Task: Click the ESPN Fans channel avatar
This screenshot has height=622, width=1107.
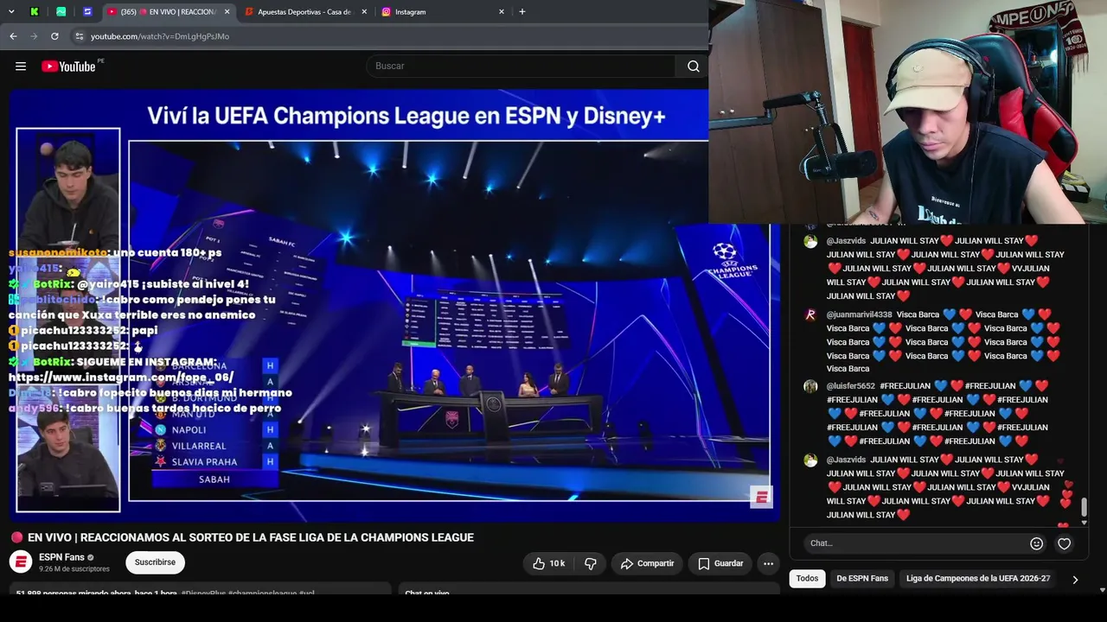Action: [21, 562]
